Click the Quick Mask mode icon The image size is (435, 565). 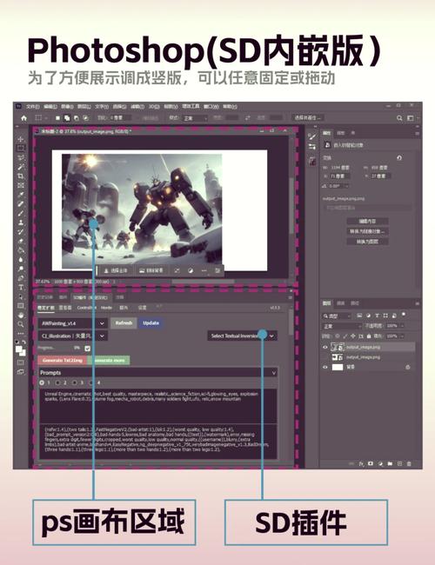pyautogui.click(x=21, y=362)
